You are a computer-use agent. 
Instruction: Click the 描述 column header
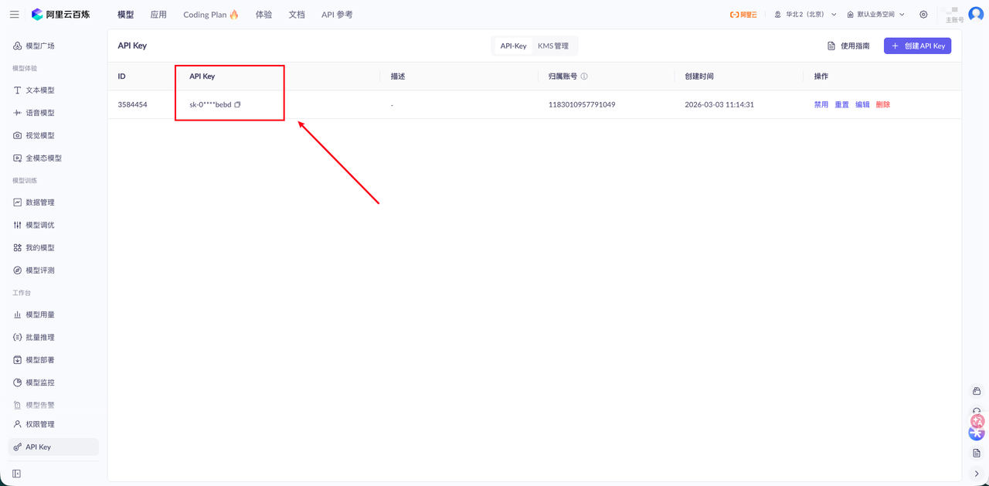click(398, 76)
